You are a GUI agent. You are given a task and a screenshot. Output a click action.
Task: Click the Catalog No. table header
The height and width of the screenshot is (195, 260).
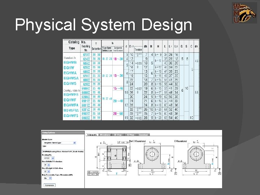(x=77, y=42)
